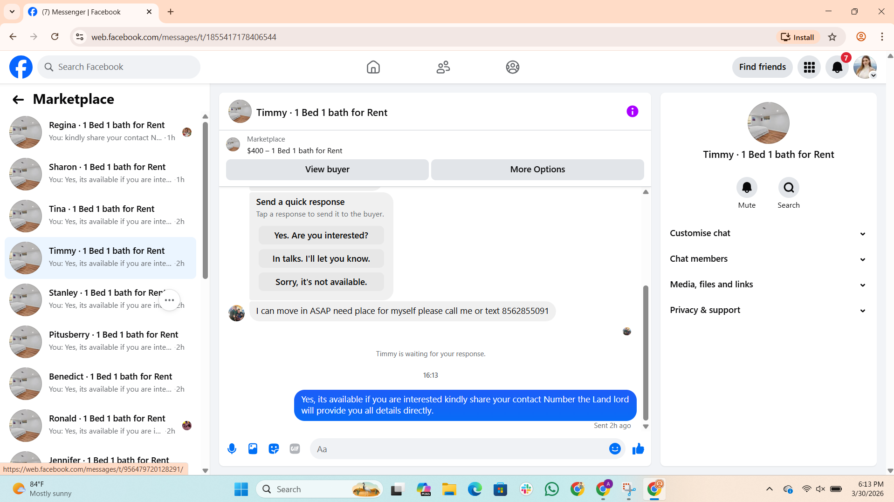Click the chat list scrollbar thumb

click(x=205, y=200)
